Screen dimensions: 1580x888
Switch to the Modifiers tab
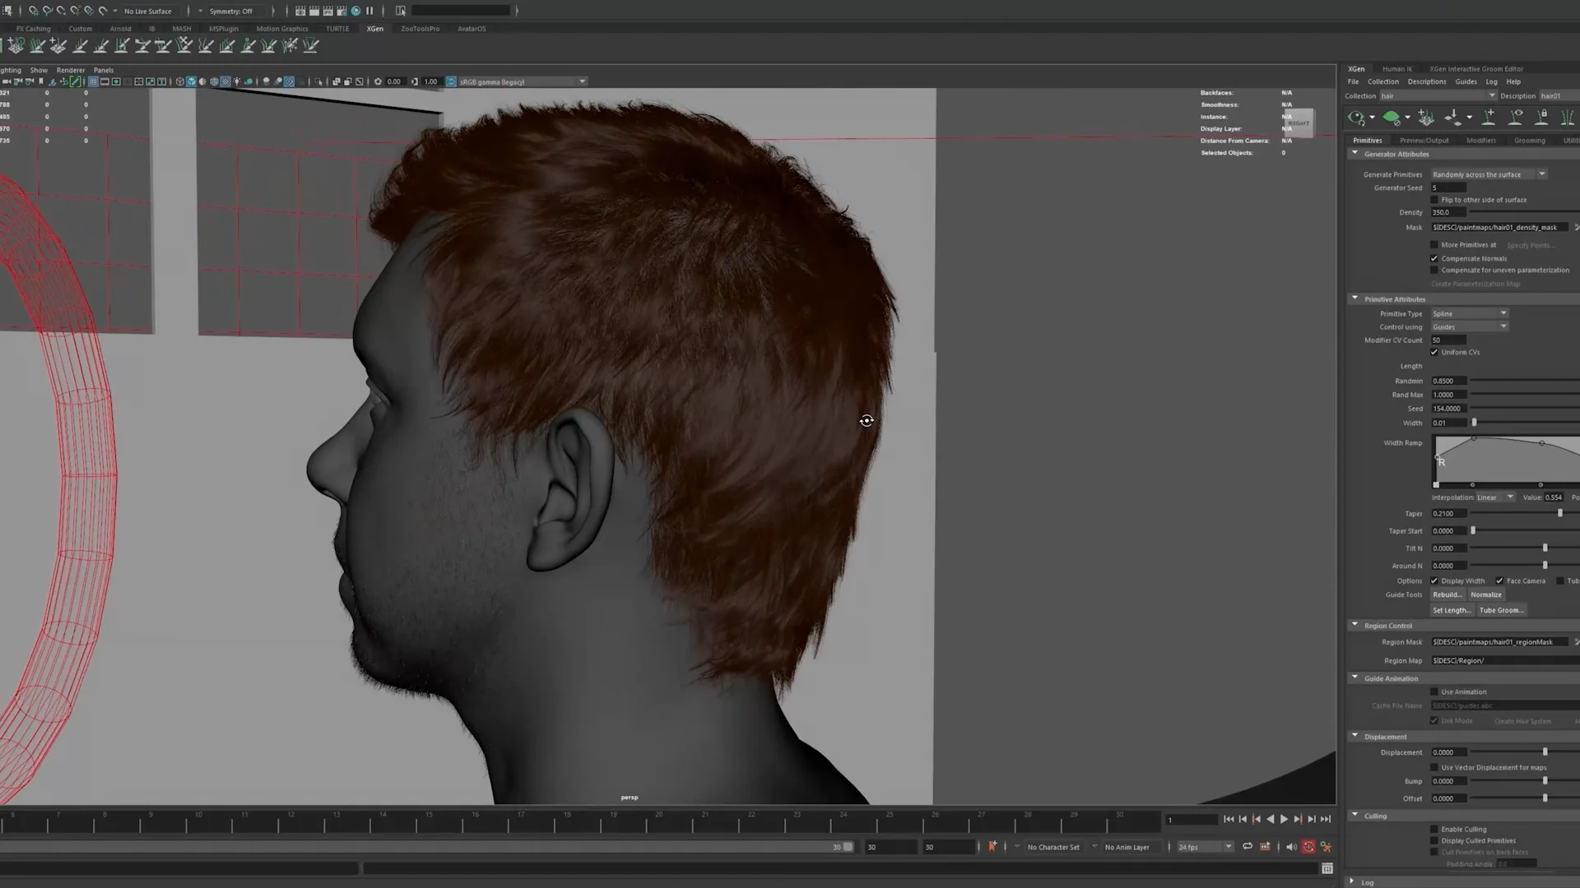pyautogui.click(x=1480, y=141)
